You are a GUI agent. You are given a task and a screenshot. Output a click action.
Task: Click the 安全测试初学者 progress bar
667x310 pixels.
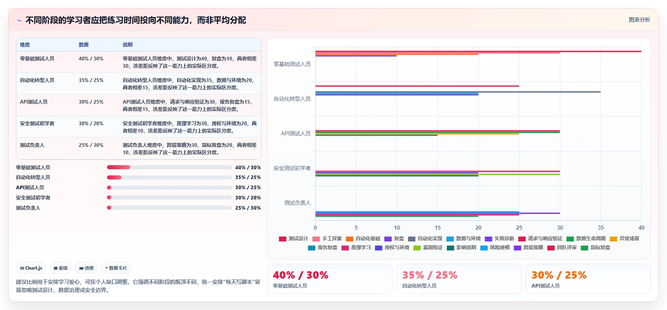pyautogui.click(x=169, y=197)
